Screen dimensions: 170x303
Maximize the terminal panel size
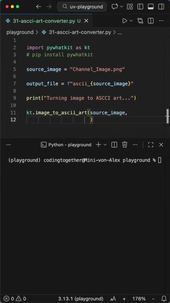tap(151, 145)
